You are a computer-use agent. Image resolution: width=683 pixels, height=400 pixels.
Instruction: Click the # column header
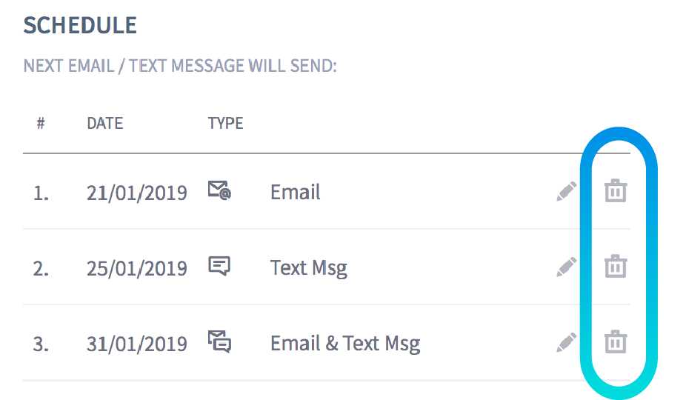click(41, 123)
